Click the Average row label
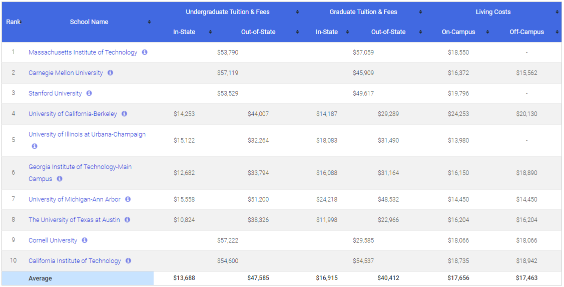The height and width of the screenshot is (287, 564). click(x=40, y=278)
